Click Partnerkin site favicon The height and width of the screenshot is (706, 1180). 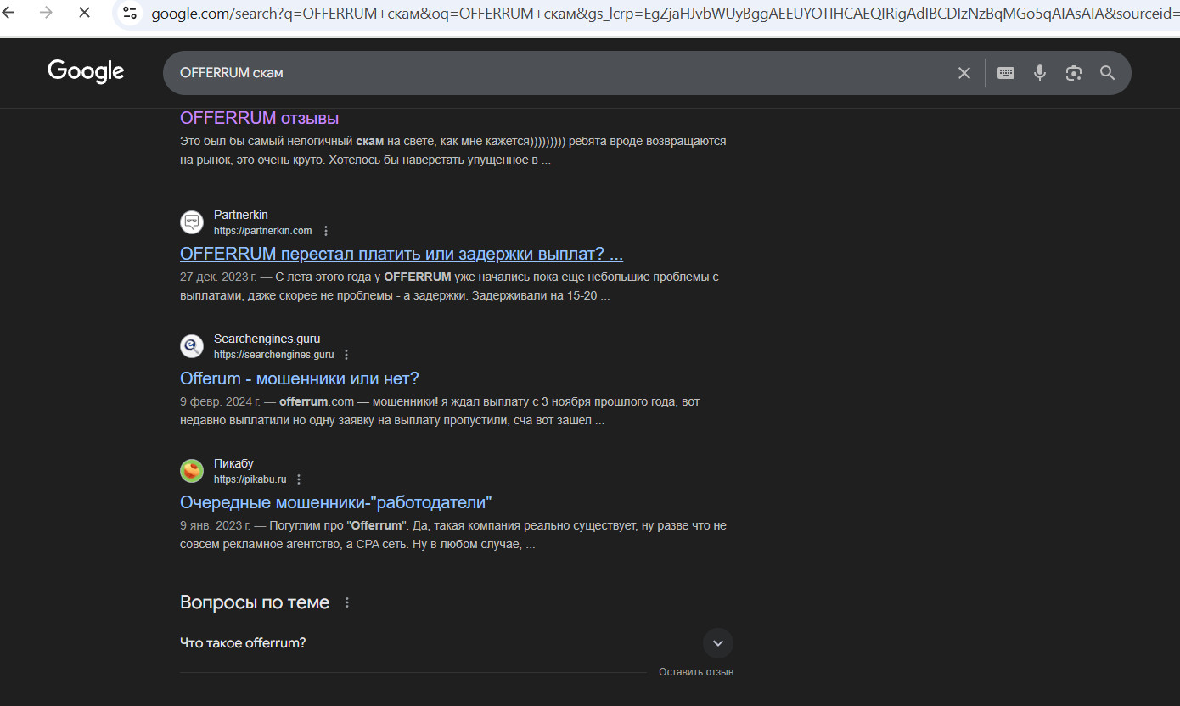(192, 222)
